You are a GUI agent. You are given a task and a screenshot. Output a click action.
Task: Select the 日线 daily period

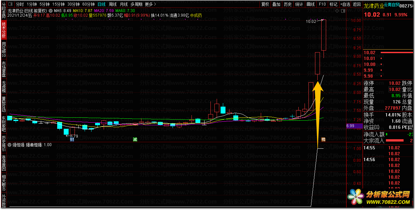point(102,4)
